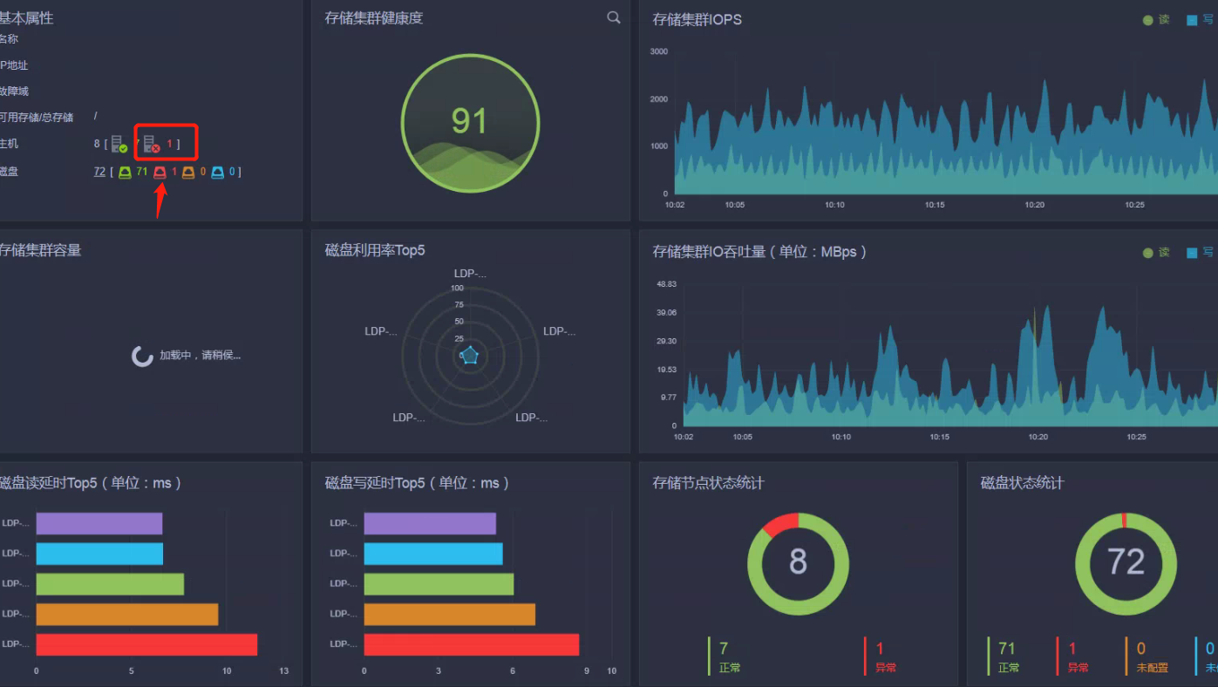The width and height of the screenshot is (1218, 687).
Task: Click the 10:20 time label on the throughput chart
Action: (1038, 437)
